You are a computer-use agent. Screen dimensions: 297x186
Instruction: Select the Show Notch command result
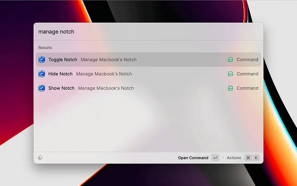point(61,88)
